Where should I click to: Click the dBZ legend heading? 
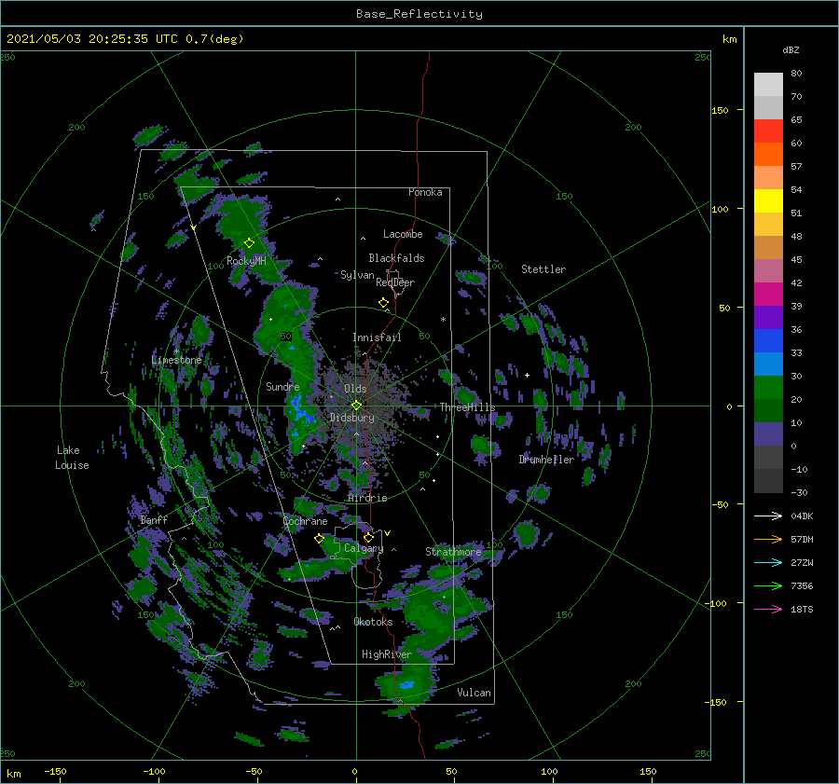[791, 49]
